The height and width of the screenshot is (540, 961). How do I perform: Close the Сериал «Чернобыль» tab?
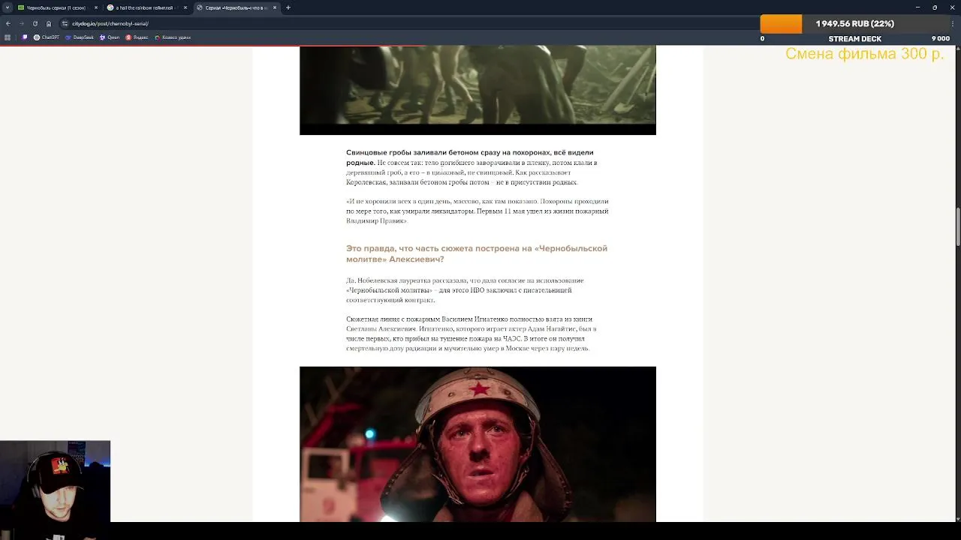(x=274, y=7)
